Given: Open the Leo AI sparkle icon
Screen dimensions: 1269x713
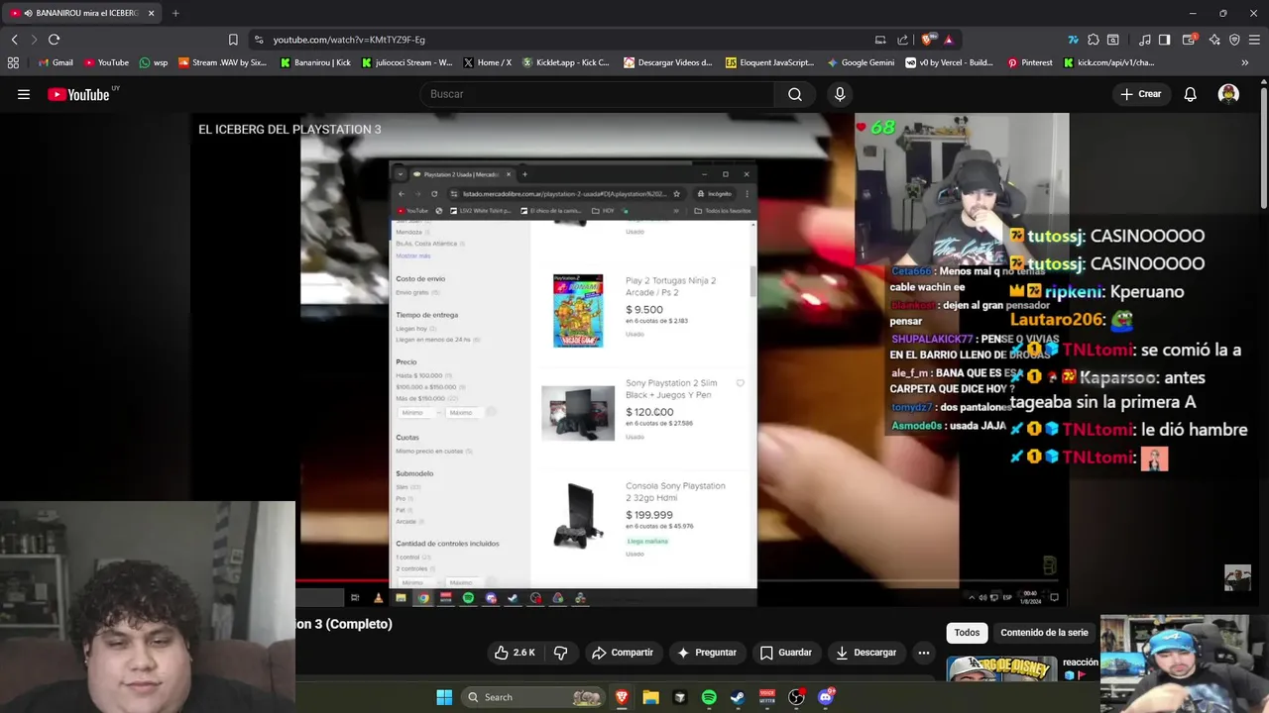Looking at the screenshot, I should [x=1214, y=40].
